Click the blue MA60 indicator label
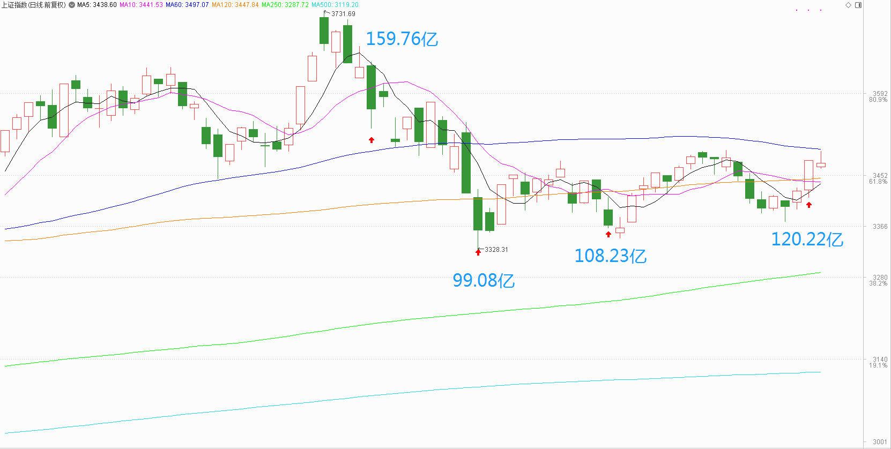The image size is (891, 449). (x=187, y=5)
